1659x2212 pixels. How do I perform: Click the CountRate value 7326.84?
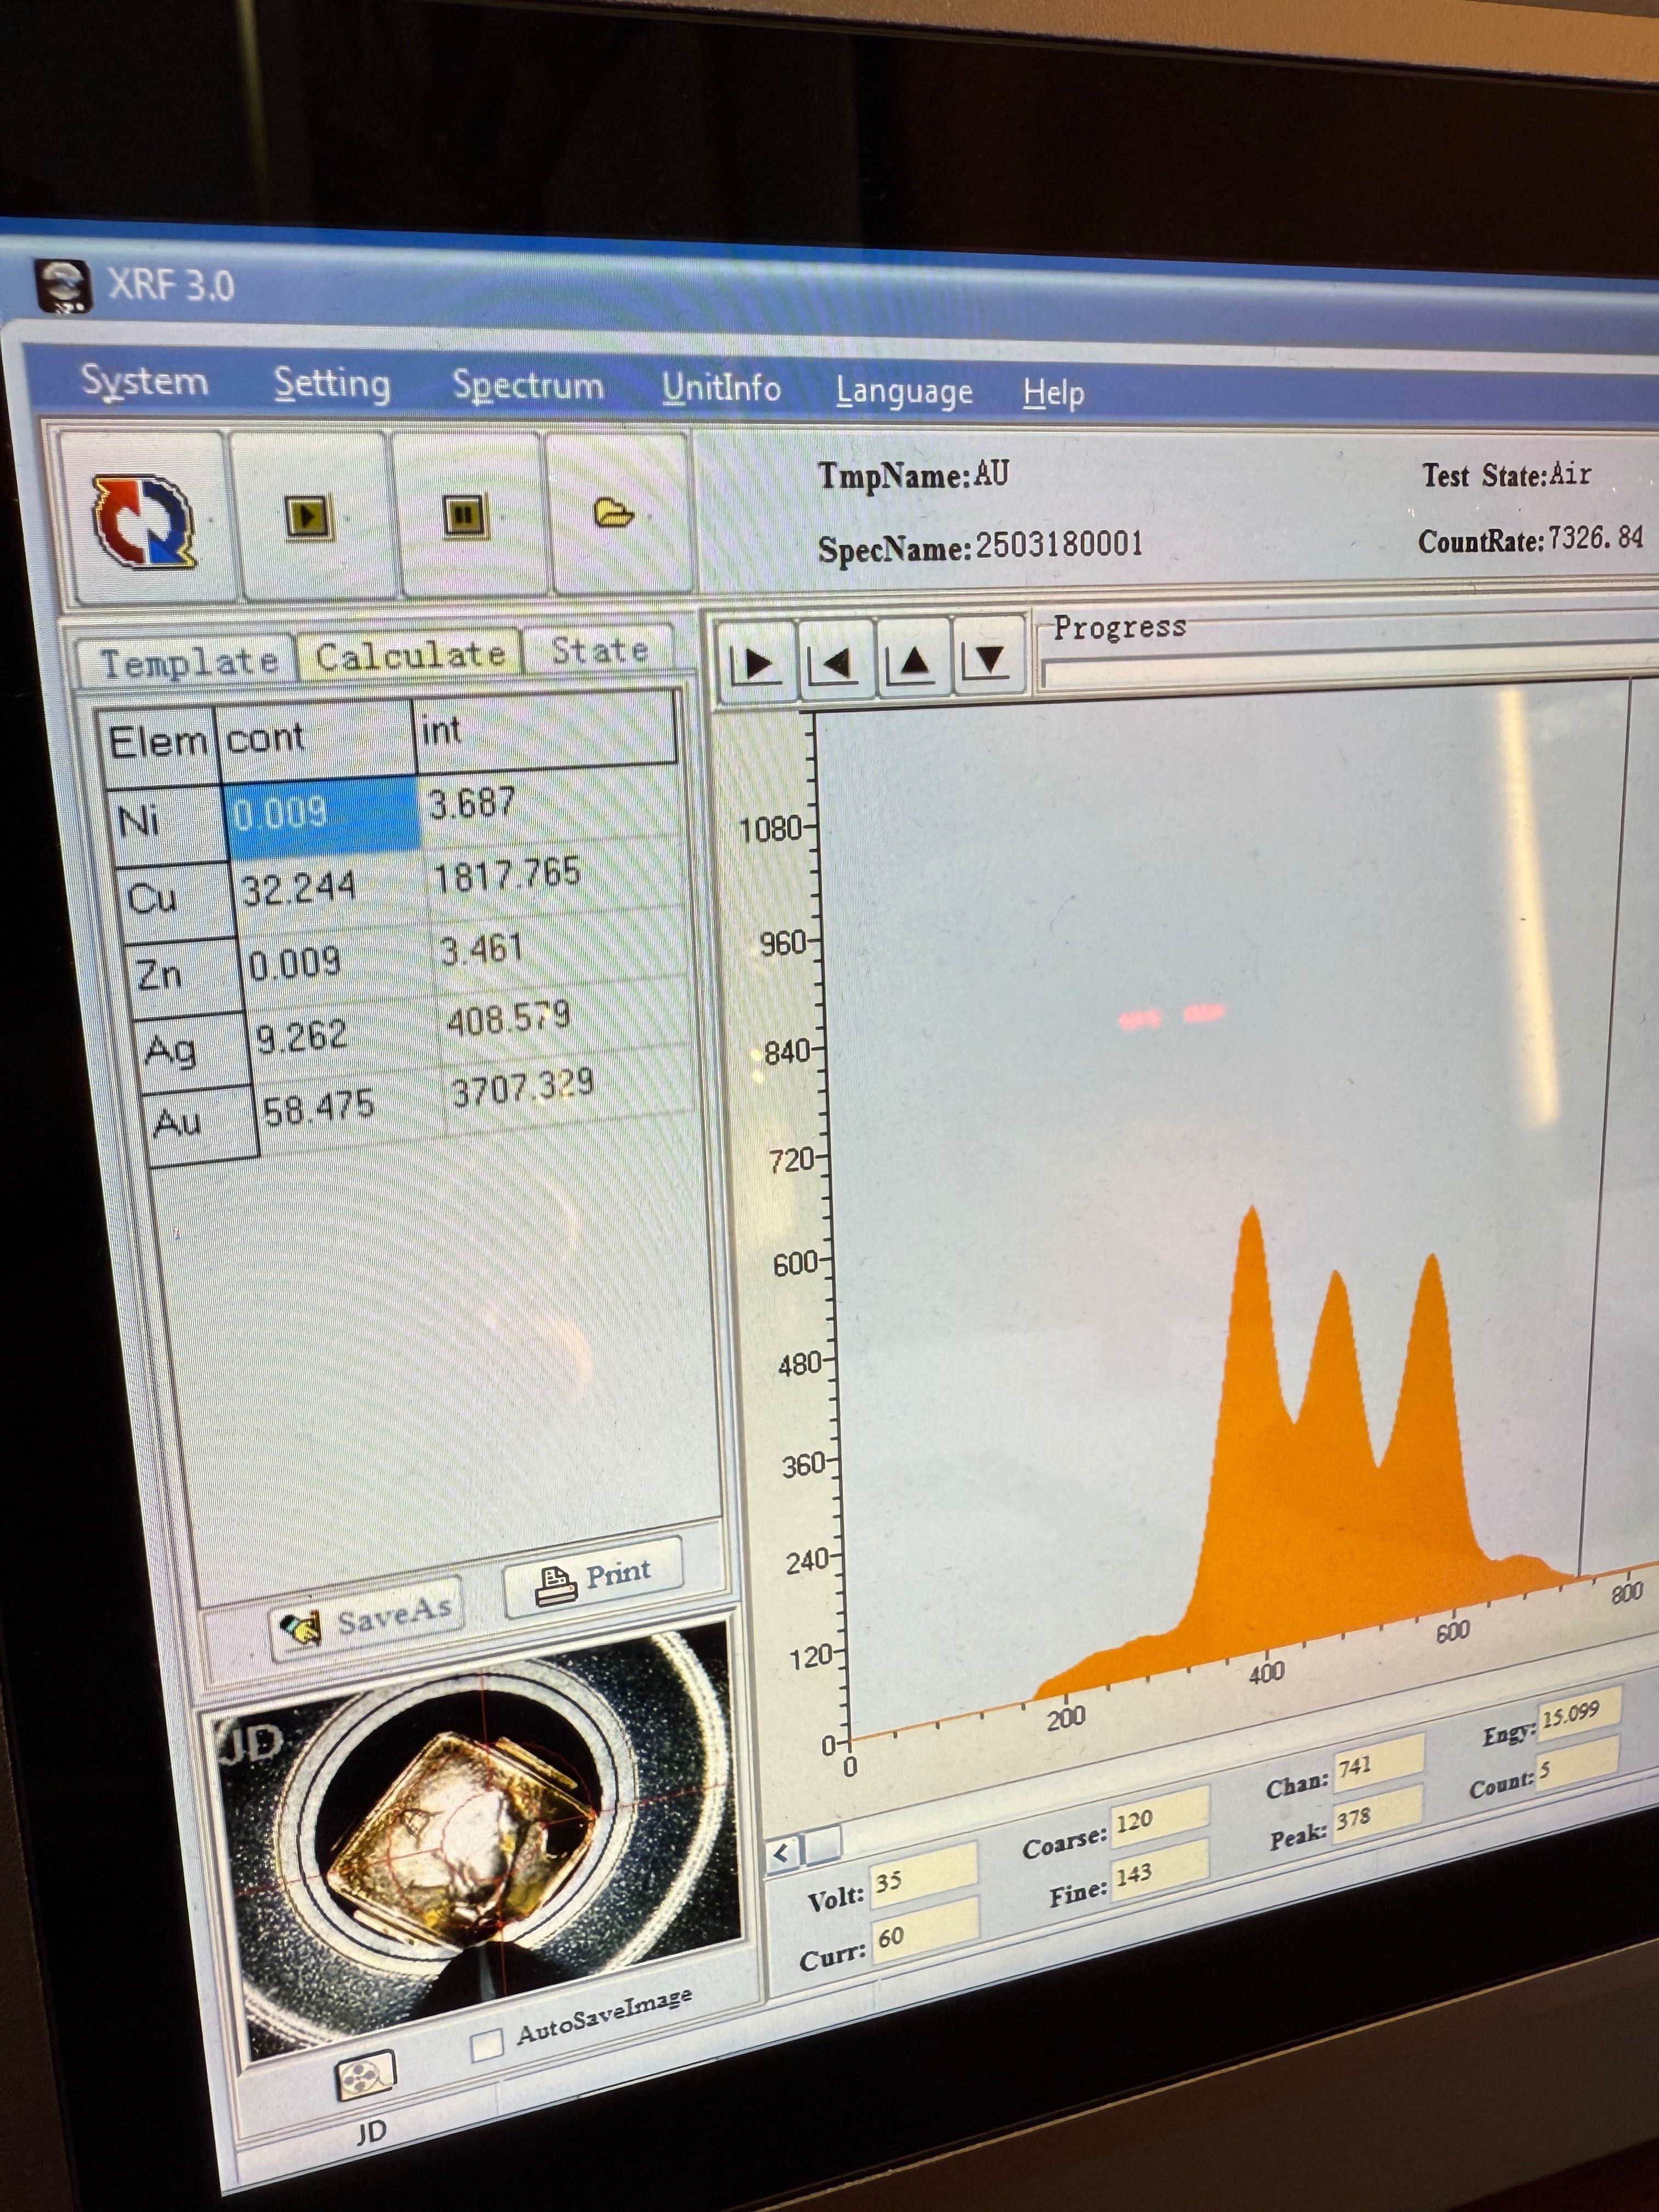click(1596, 539)
